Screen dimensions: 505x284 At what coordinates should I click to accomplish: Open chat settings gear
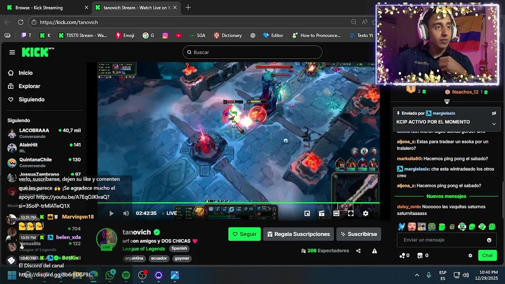(x=470, y=256)
